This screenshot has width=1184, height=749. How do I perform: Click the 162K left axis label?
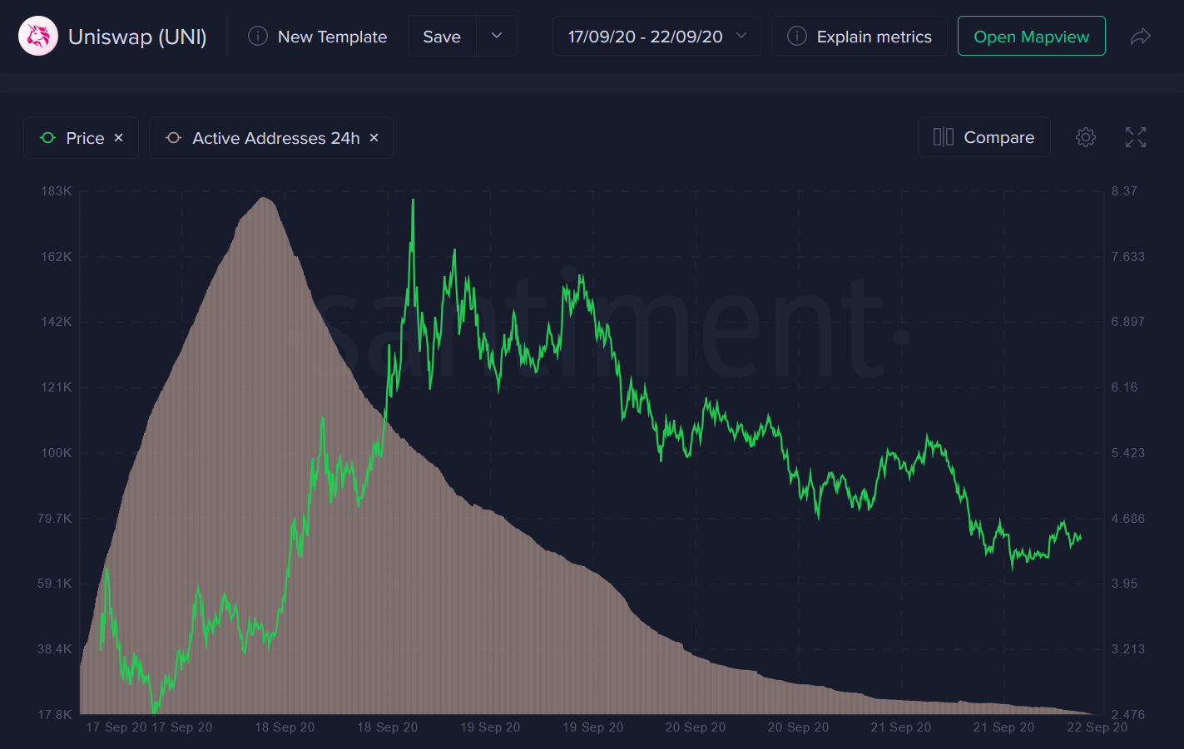tap(57, 257)
